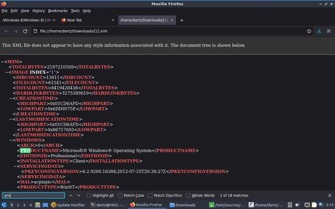This screenshot has width=335, height=209.
Task: Collapse the LASTMODIFICATIONTIME node
Action: point(11,119)
